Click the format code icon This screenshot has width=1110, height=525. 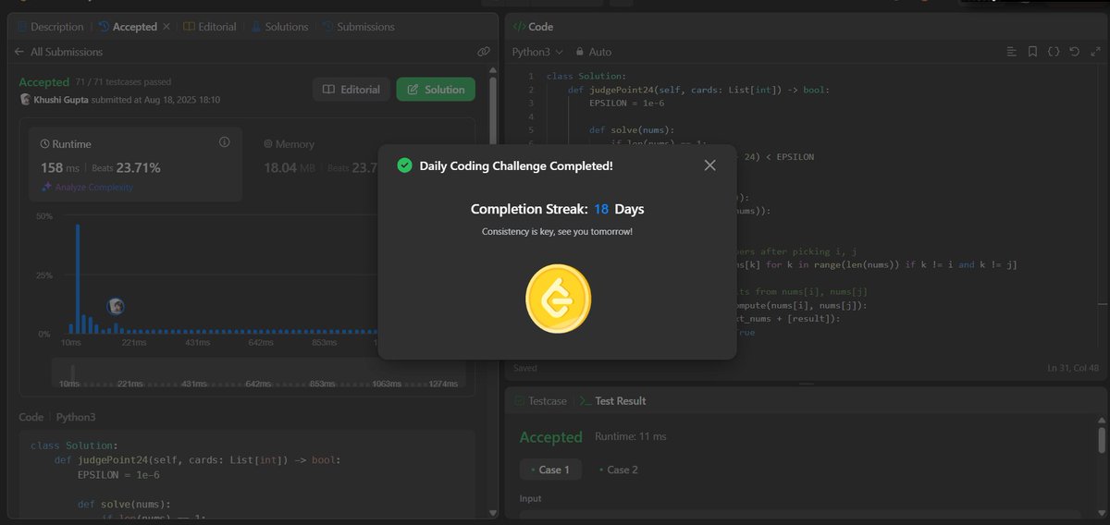coord(1013,53)
